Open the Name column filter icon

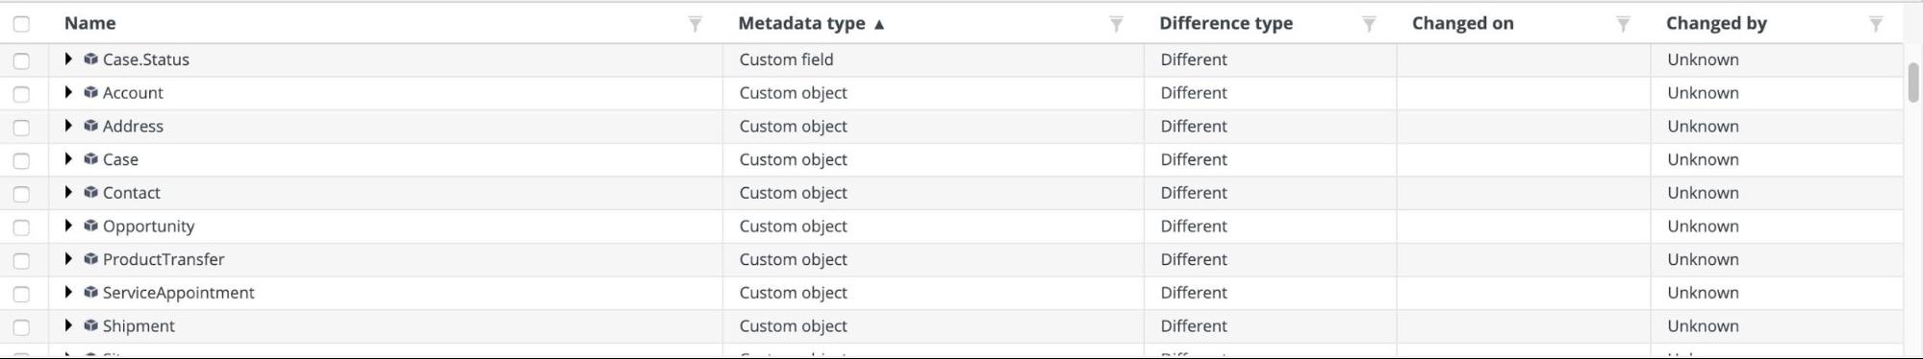pyautogui.click(x=695, y=24)
